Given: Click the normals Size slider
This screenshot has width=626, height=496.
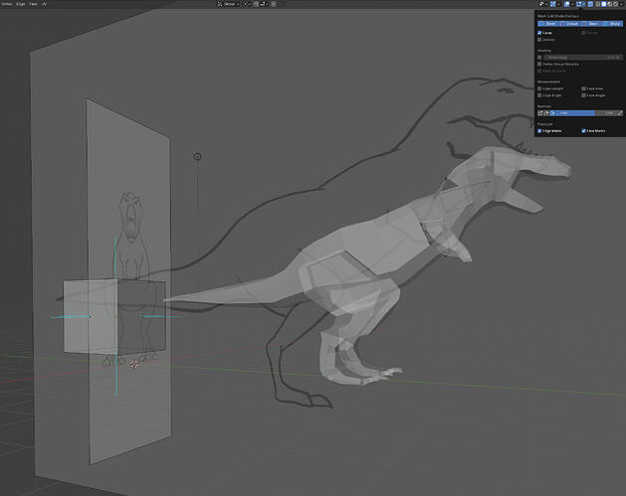Looking at the screenshot, I should (x=586, y=113).
